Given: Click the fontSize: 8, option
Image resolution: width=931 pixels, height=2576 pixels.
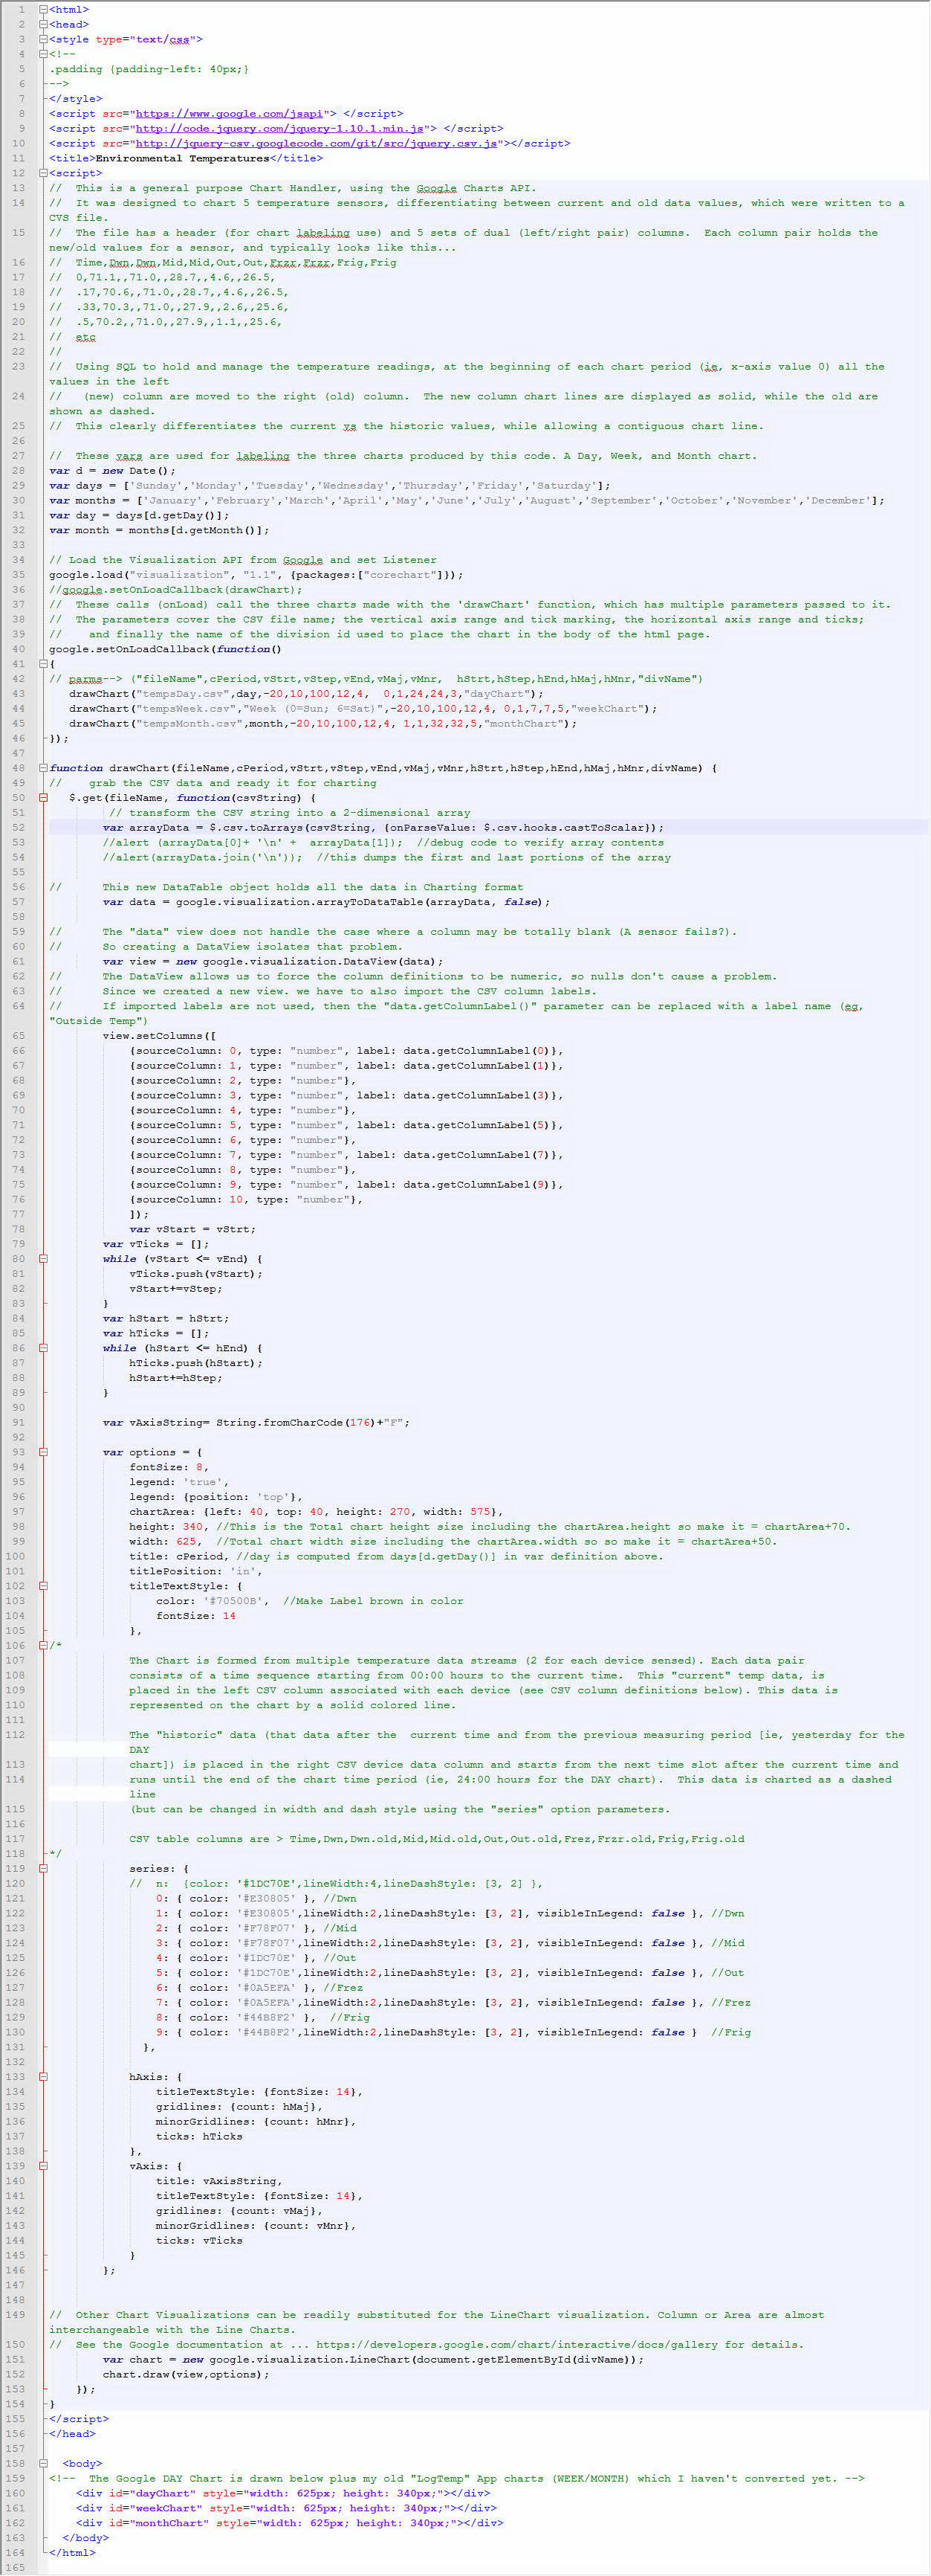Looking at the screenshot, I should [x=169, y=1467].
